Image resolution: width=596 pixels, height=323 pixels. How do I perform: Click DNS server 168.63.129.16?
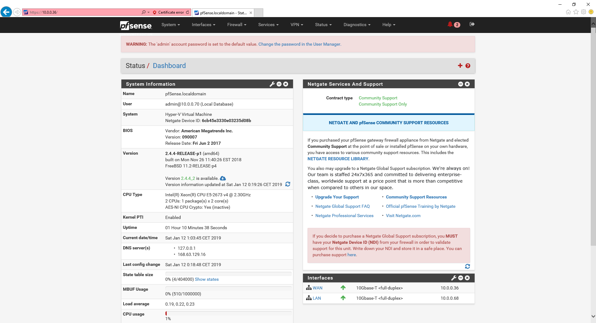click(x=192, y=254)
